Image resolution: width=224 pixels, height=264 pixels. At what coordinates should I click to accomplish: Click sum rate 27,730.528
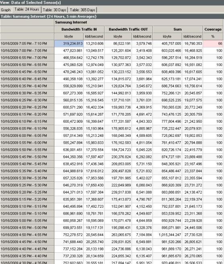pyautogui.click(x=193, y=235)
